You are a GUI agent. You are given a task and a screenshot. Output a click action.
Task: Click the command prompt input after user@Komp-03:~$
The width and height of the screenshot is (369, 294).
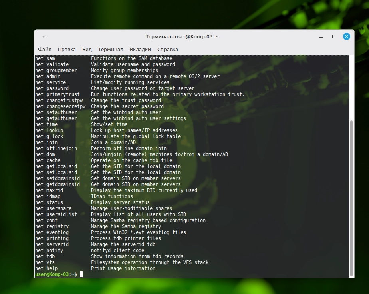pos(81,274)
